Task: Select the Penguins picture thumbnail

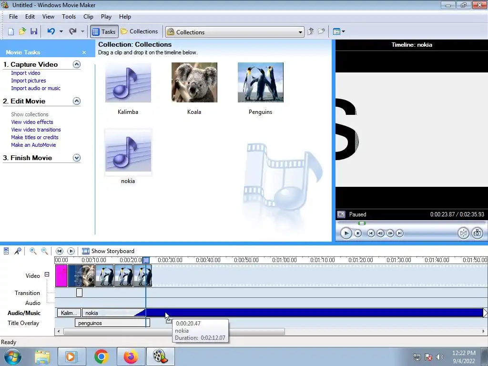Action: coord(261,82)
